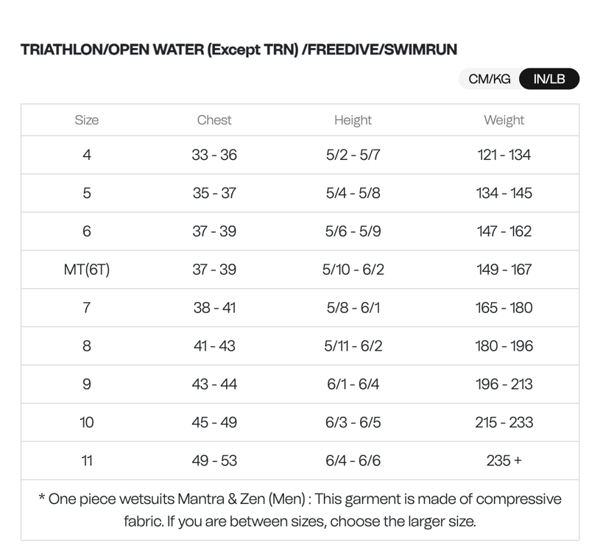The image size is (589, 551).
Task: Select size 10 row
Action: pos(88,422)
